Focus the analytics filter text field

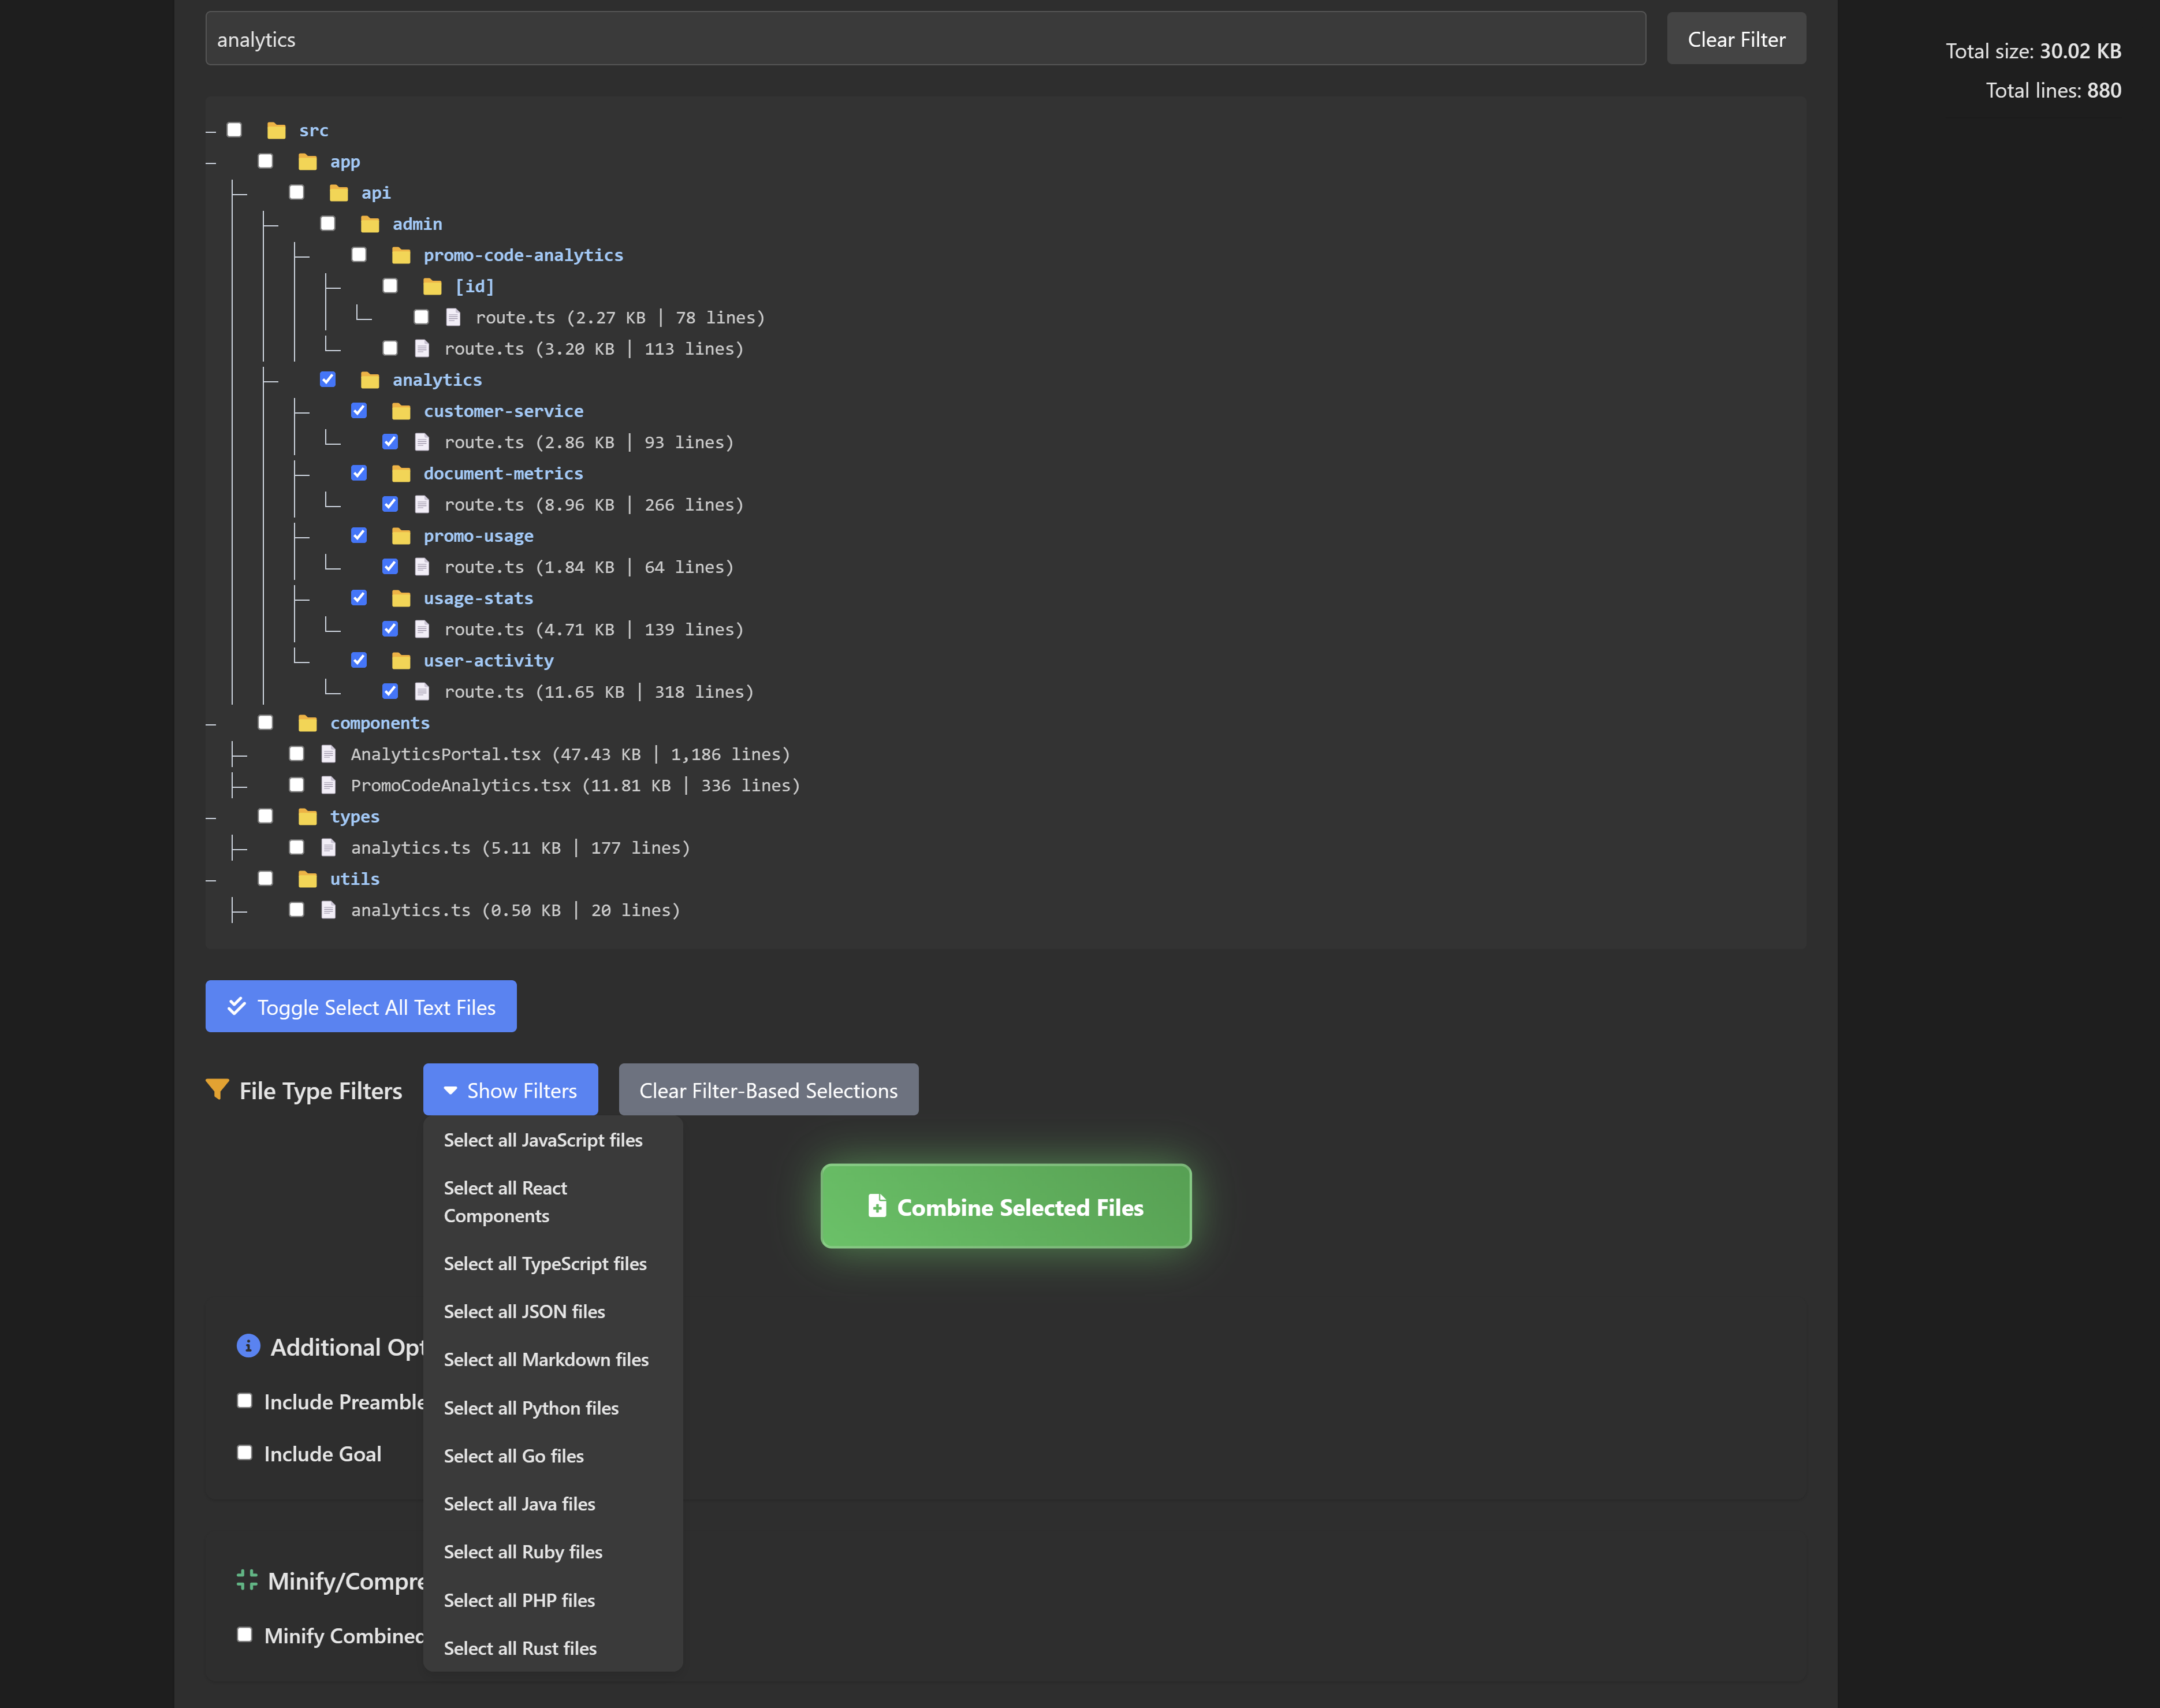tap(925, 39)
